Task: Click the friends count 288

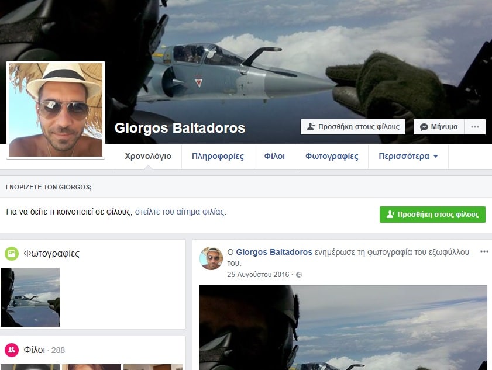Action: [58, 350]
